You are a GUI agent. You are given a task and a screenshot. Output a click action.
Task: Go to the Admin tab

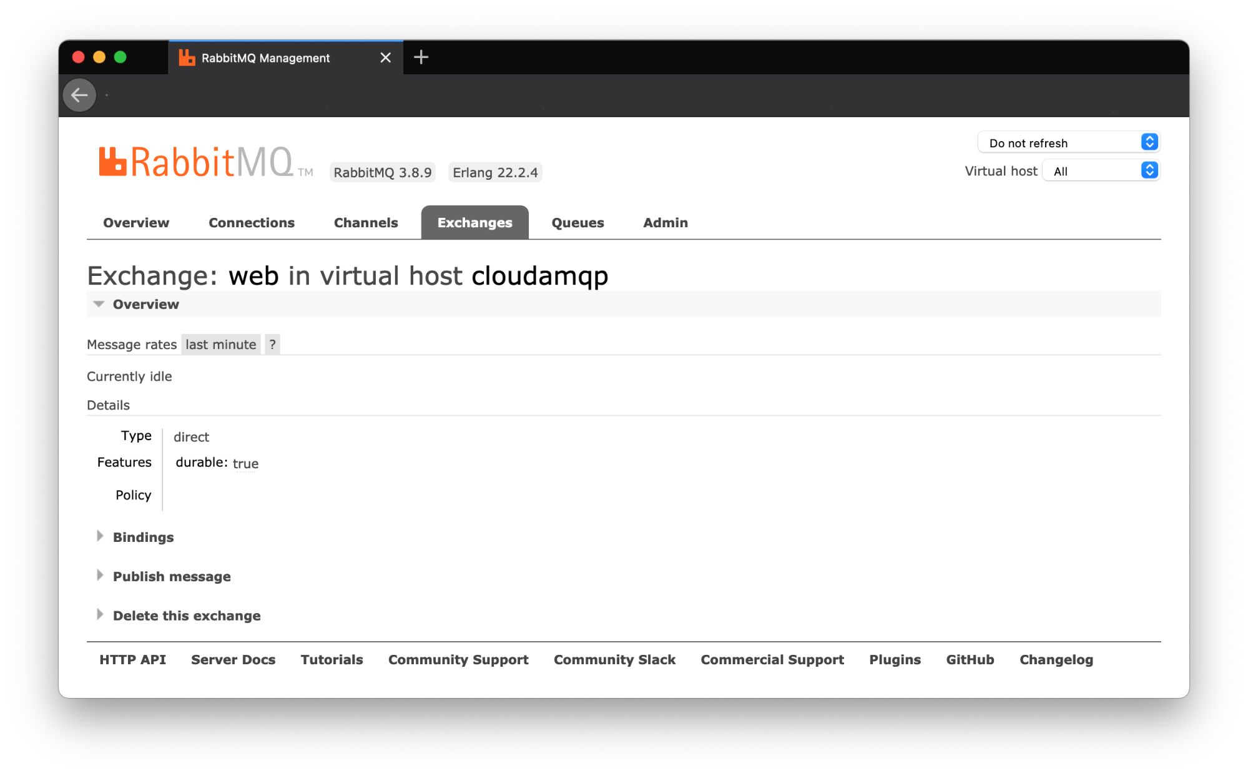click(666, 223)
